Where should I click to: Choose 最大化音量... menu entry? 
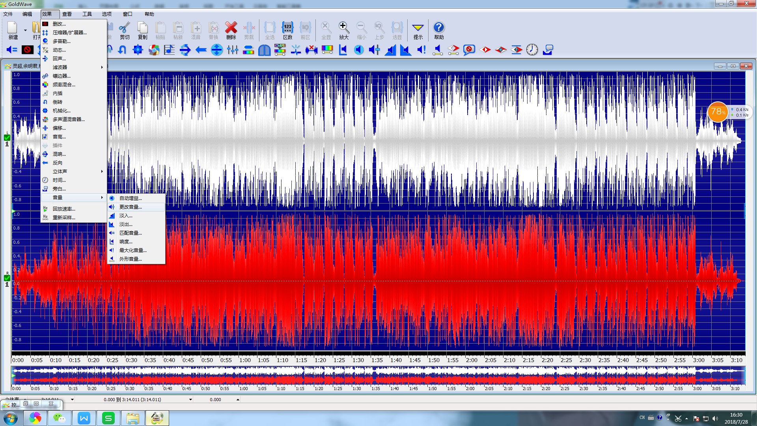tap(133, 250)
